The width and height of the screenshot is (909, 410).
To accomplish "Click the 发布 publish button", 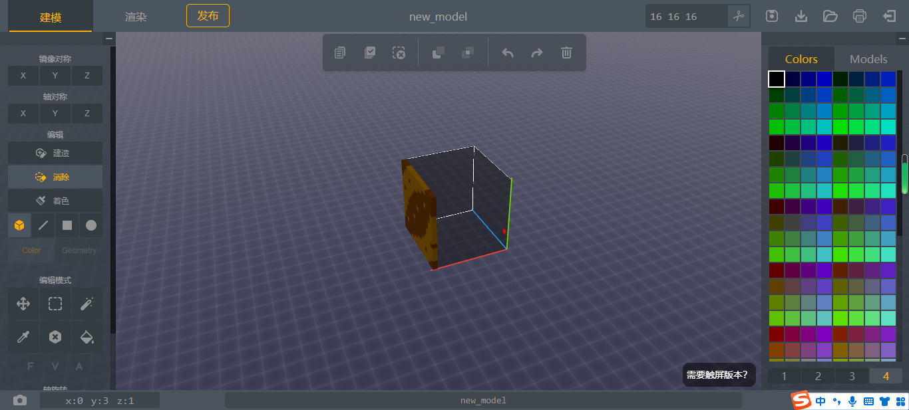I will point(208,16).
